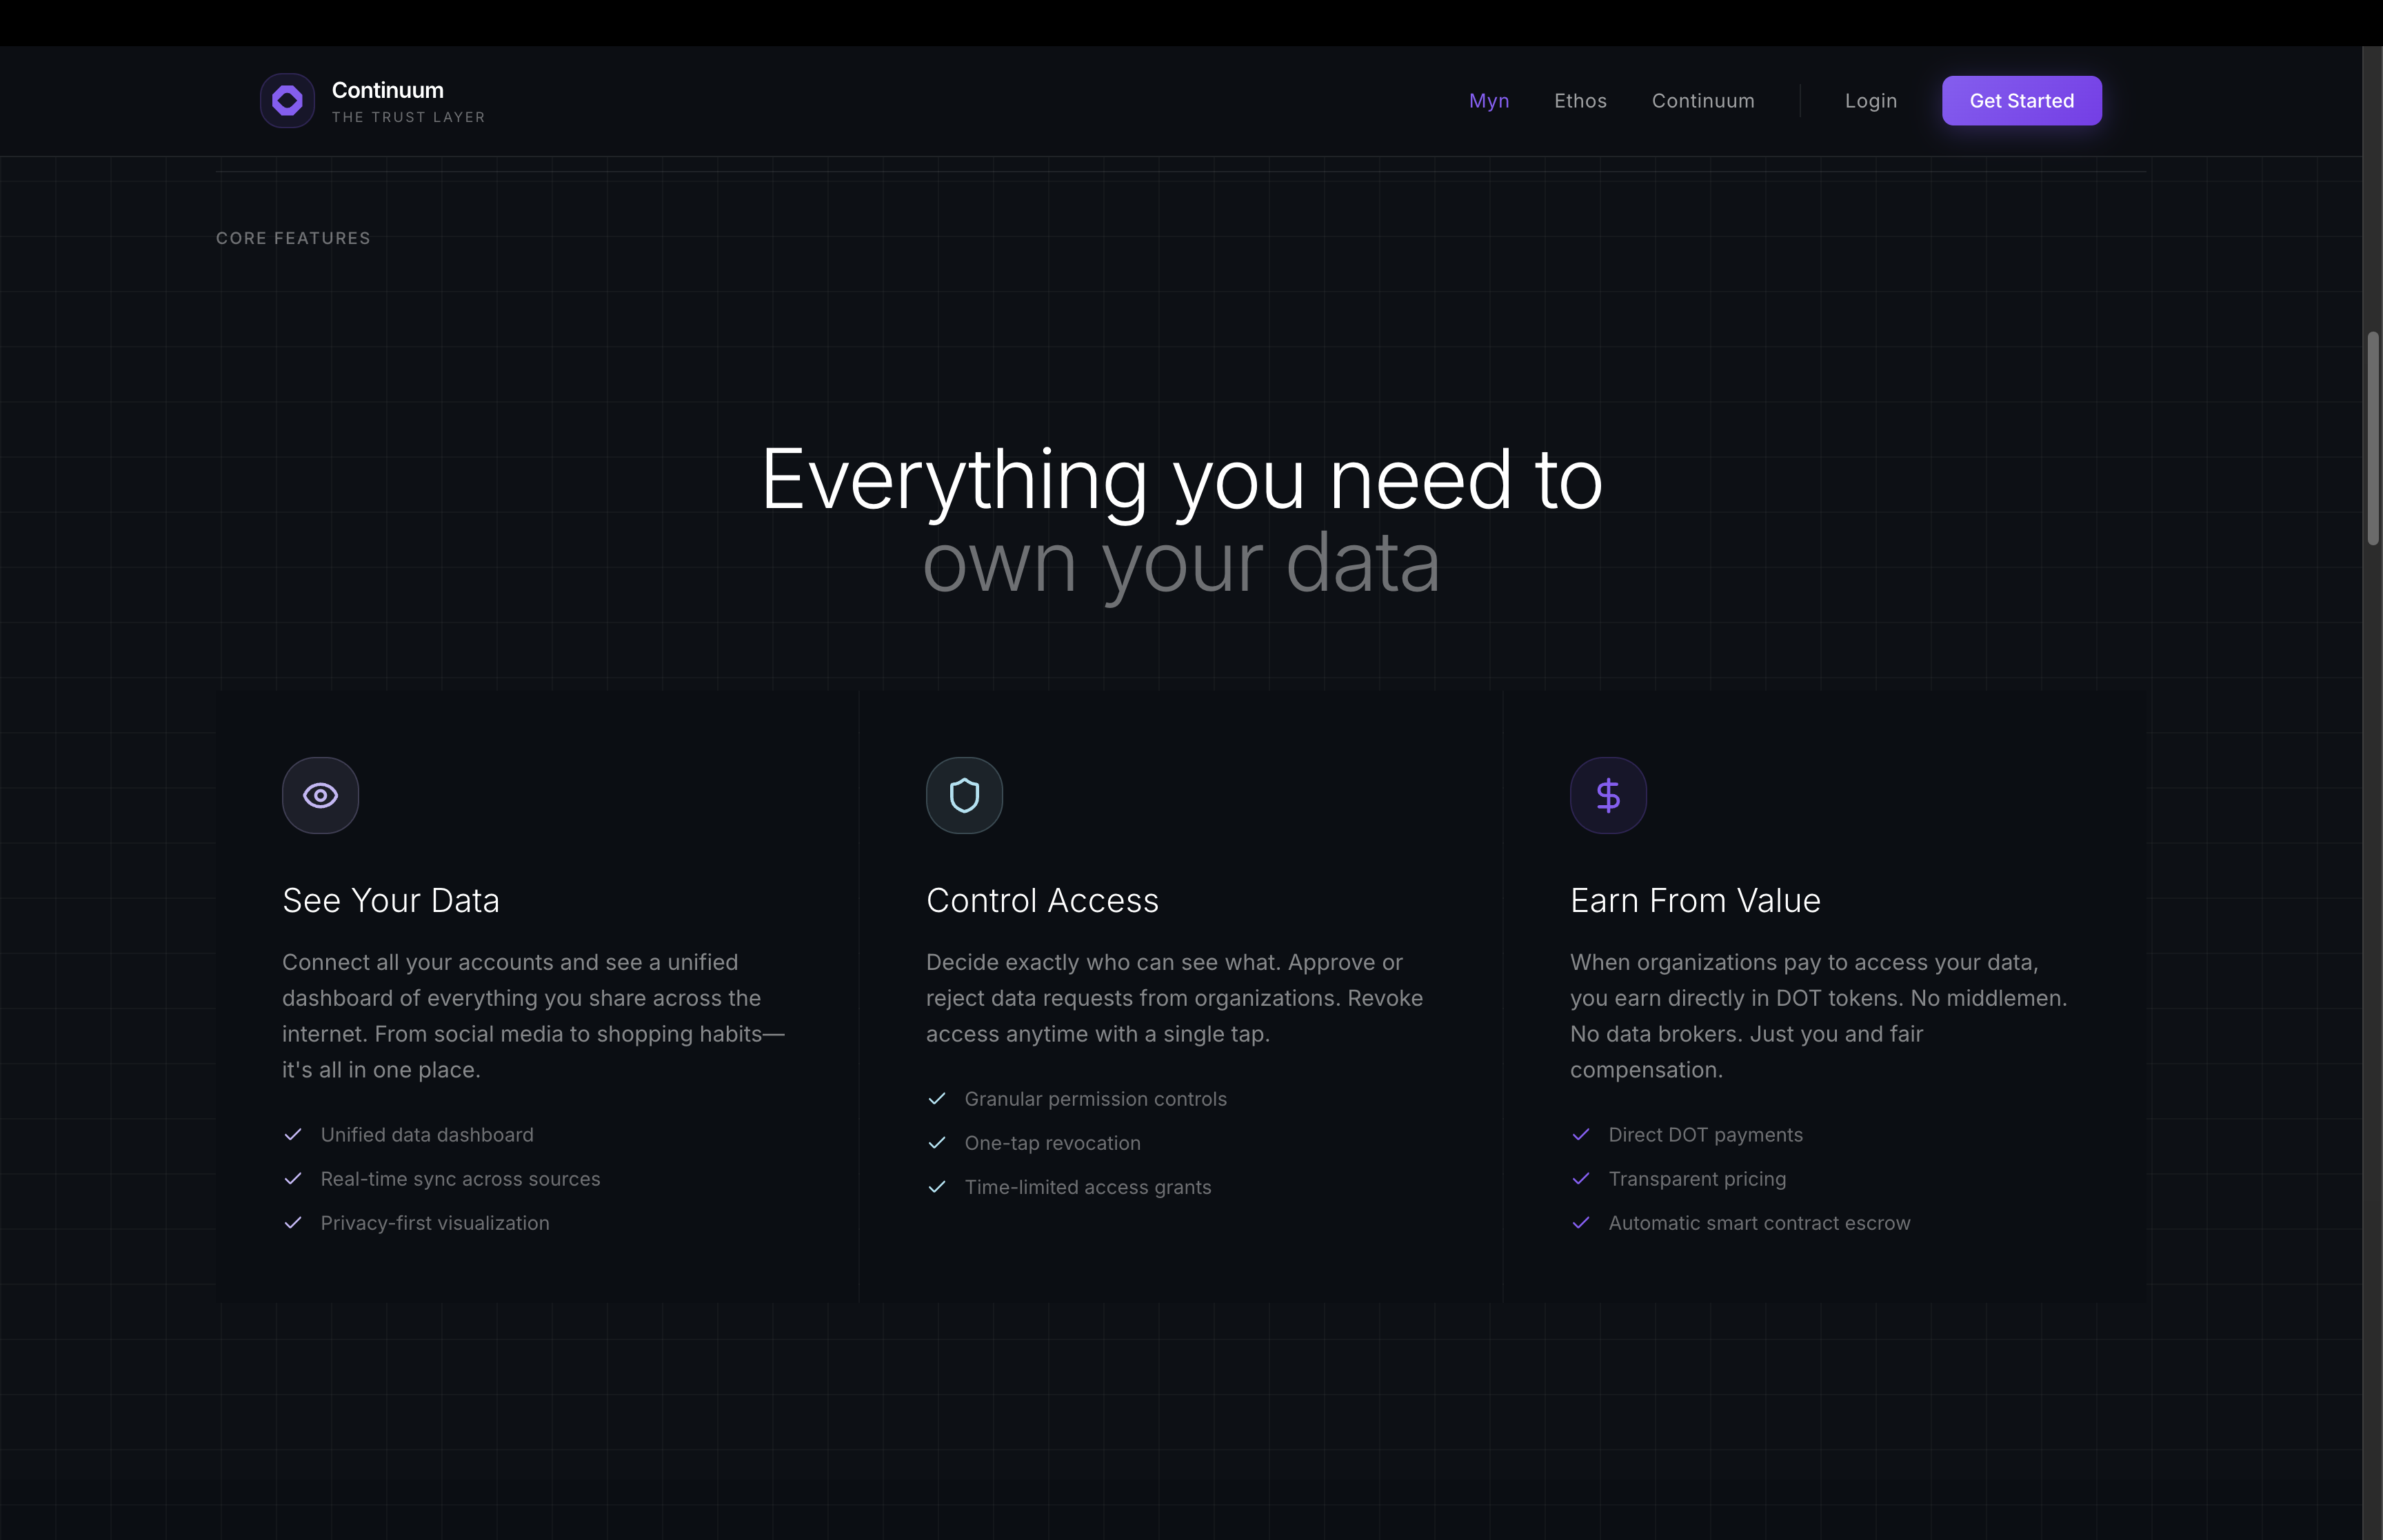The height and width of the screenshot is (1540, 2383).
Task: Click checkmark beside One-tap revocation
Action: tap(937, 1142)
